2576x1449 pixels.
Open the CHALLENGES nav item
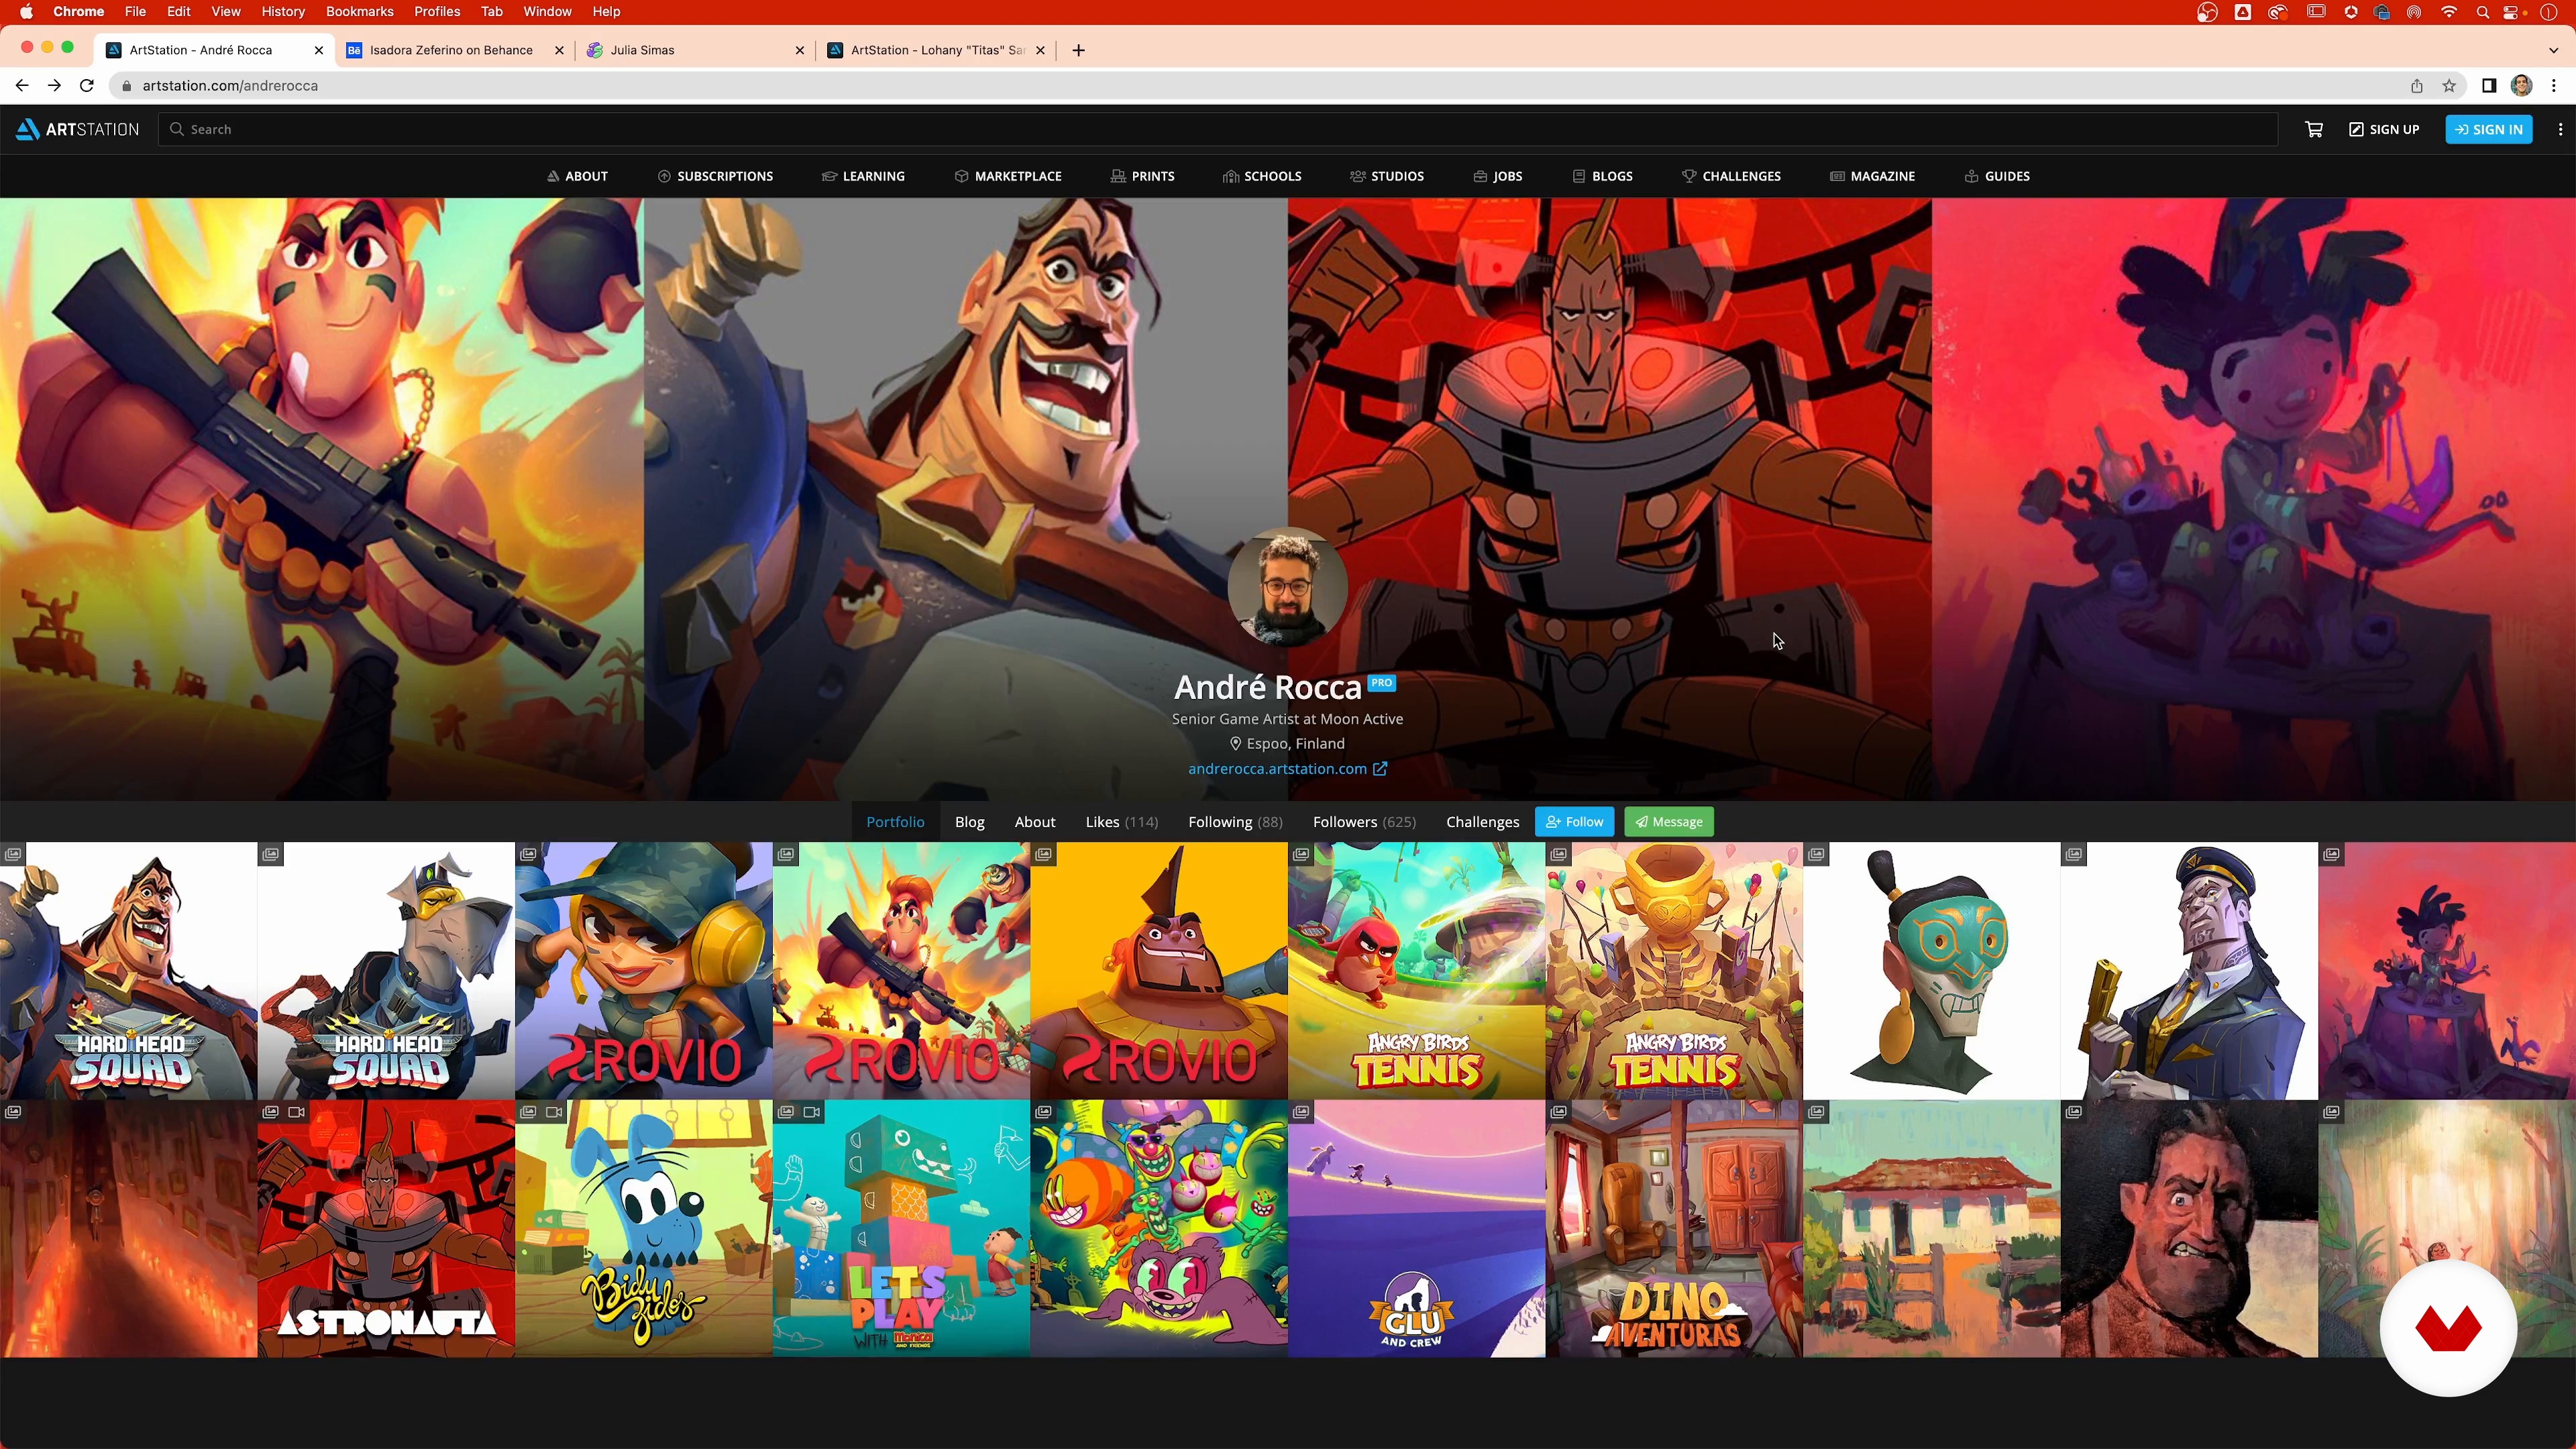click(1732, 176)
